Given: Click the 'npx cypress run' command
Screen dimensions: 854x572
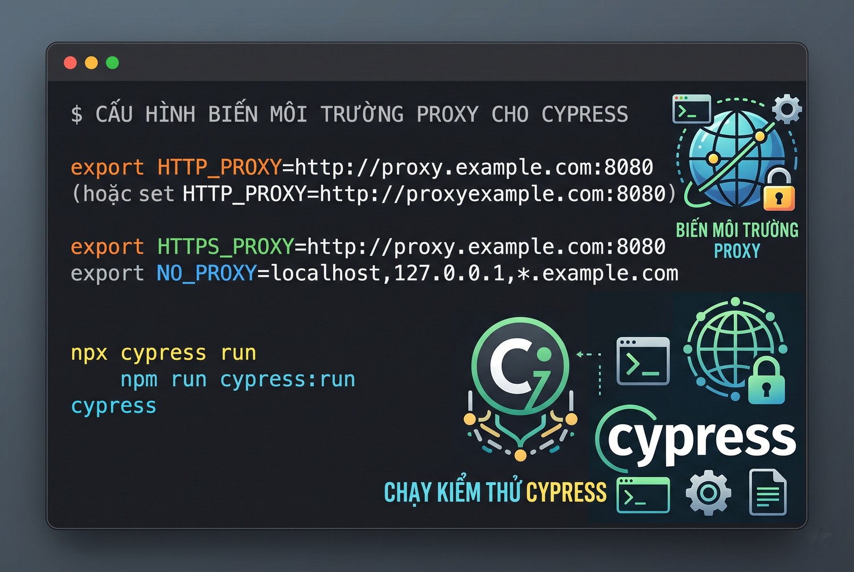Looking at the screenshot, I should (163, 354).
